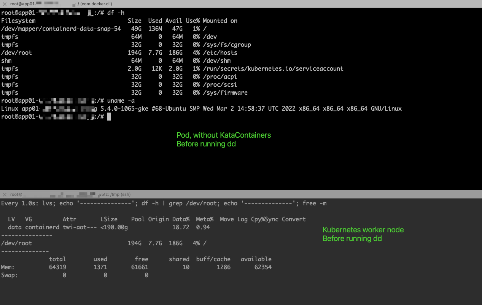Close the ssh /tmp terminal window
Viewport: 482px width, 305px height.
pos(4,194)
